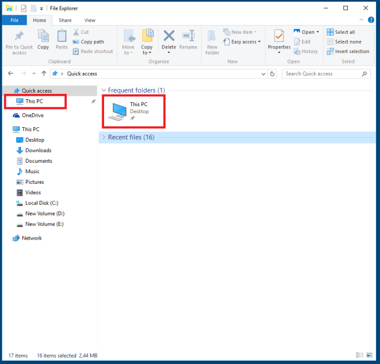Click Select all
The image size is (380, 364).
point(341,32)
